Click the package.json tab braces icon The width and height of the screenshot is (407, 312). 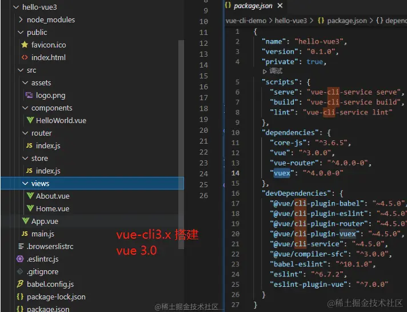pyautogui.click(x=228, y=5)
